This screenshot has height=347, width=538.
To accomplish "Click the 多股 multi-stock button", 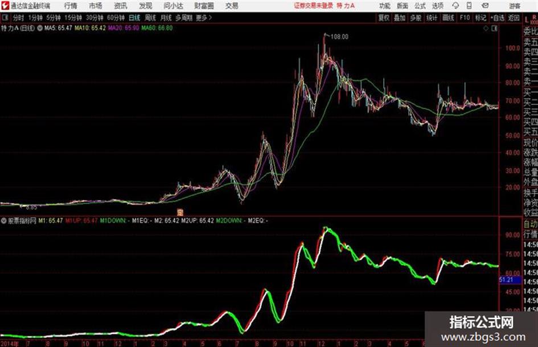I will point(416,18).
